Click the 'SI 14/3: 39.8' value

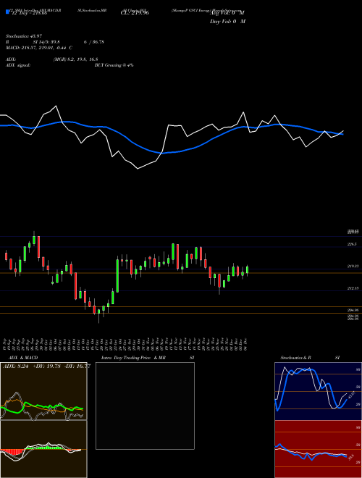[x=46, y=42]
